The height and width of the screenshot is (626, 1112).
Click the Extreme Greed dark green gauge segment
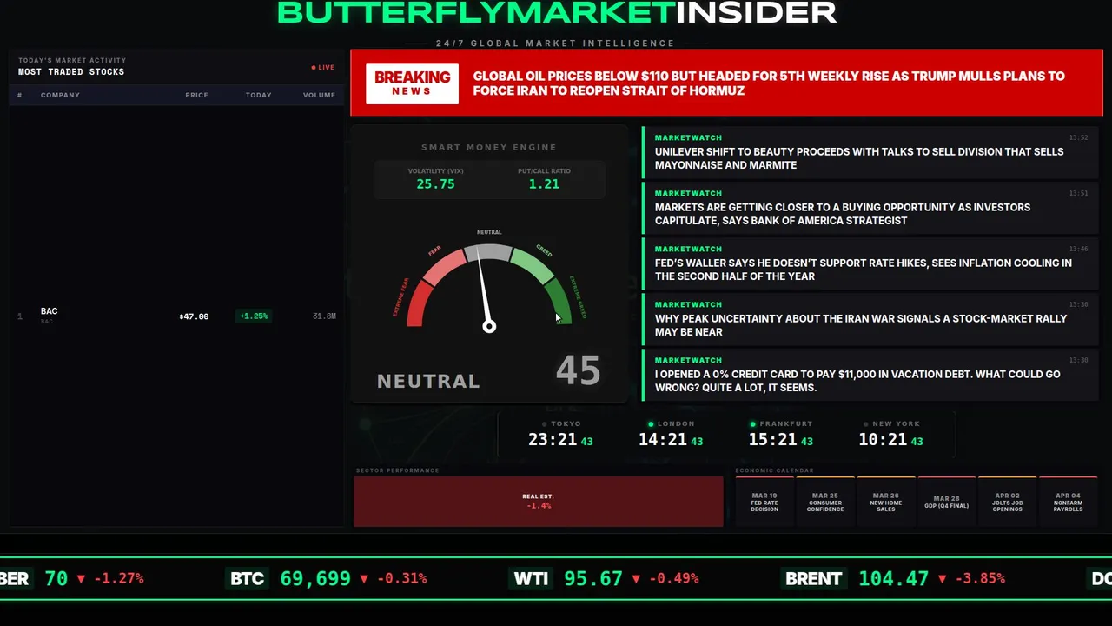(x=559, y=302)
